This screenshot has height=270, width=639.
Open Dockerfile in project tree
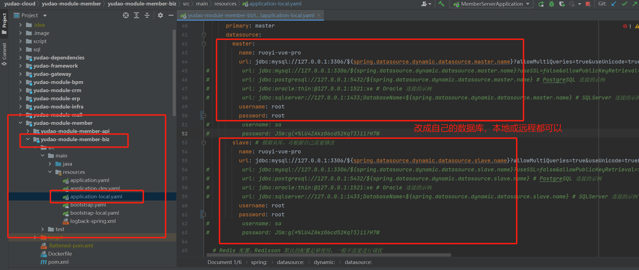point(60,254)
